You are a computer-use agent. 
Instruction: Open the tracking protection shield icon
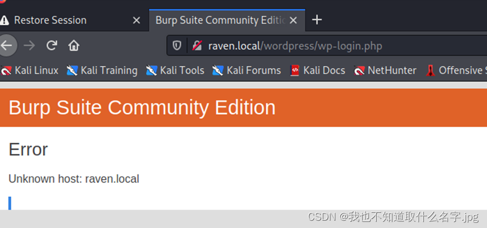(x=177, y=46)
